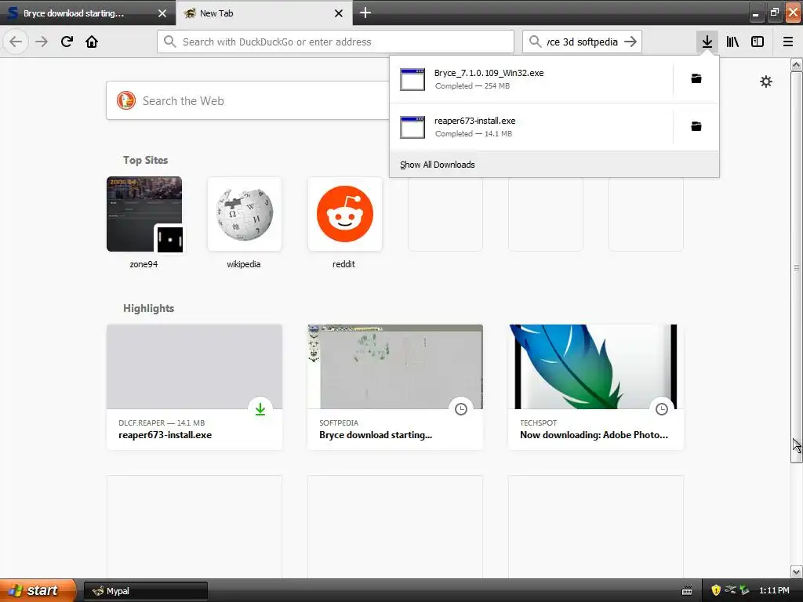Click the Bryce exe file icon

(x=412, y=79)
